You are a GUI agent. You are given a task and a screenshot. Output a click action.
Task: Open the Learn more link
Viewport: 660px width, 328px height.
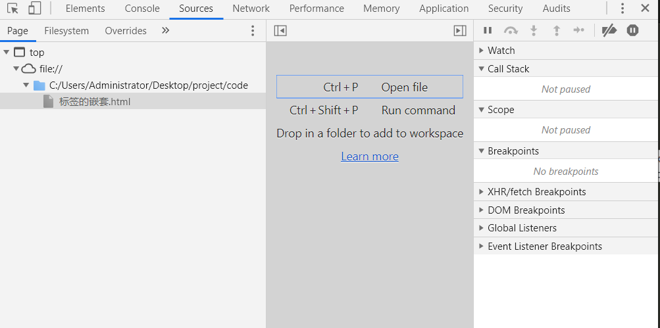click(x=370, y=156)
